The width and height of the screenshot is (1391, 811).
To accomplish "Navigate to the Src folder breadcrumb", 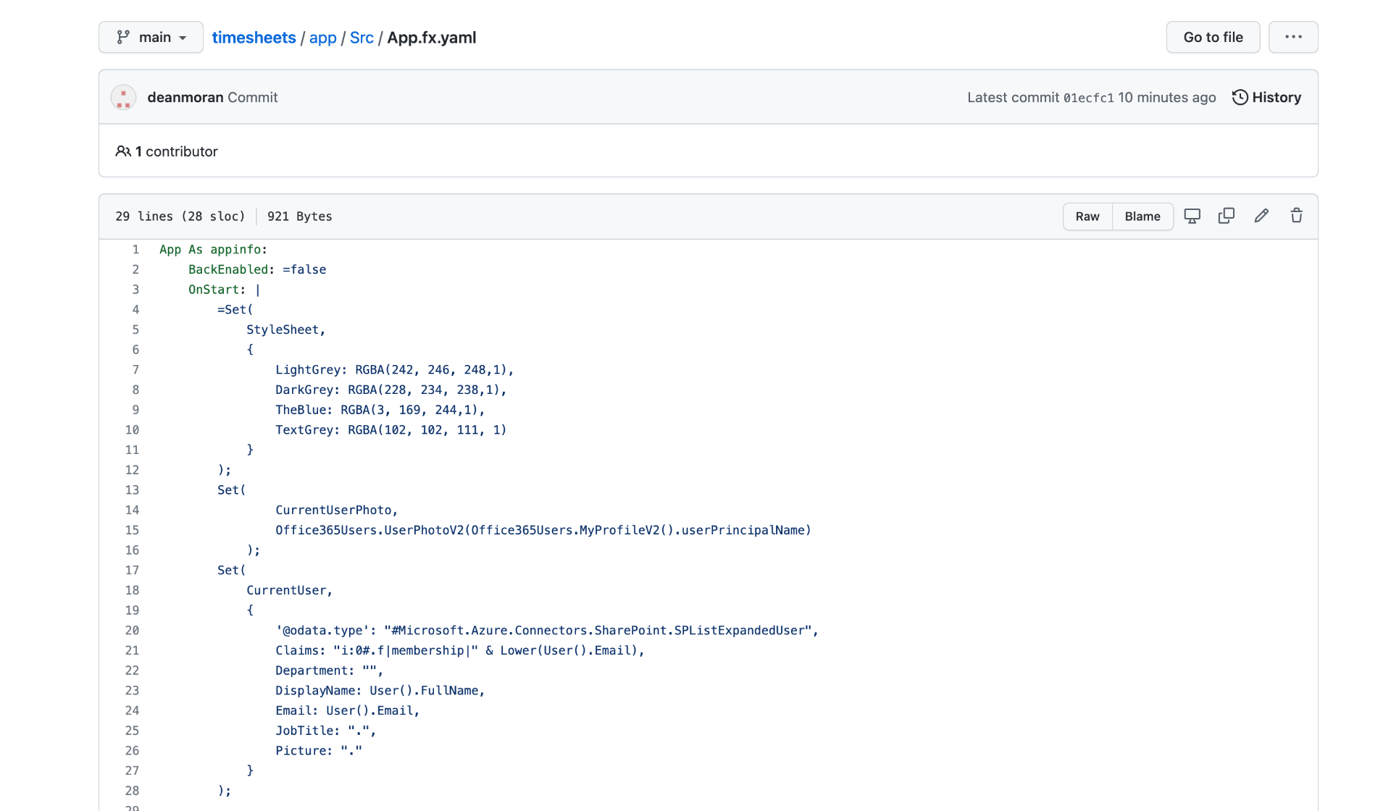I will pyautogui.click(x=362, y=38).
